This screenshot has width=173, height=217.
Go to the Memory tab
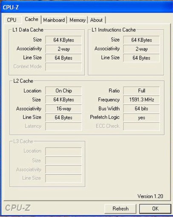(78, 20)
